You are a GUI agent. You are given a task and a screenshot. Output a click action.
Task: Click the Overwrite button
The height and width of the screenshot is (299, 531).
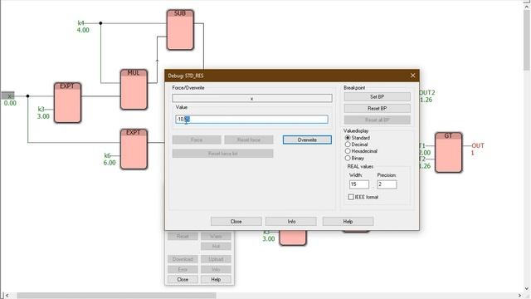pyautogui.click(x=307, y=140)
